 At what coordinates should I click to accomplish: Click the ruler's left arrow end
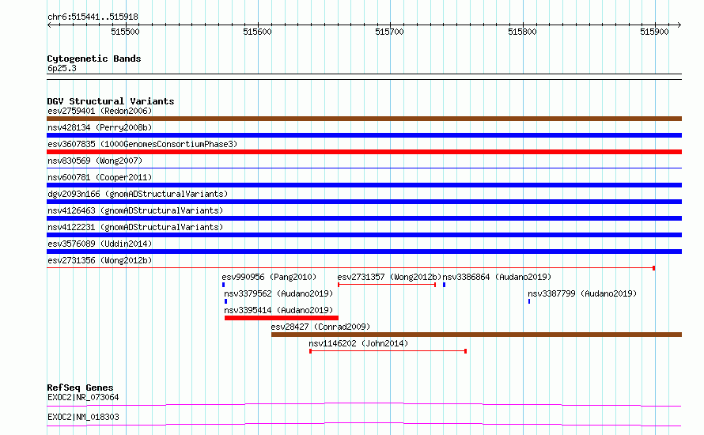click(49, 25)
